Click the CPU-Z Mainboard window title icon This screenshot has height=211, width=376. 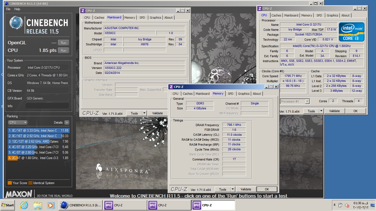click(x=83, y=11)
